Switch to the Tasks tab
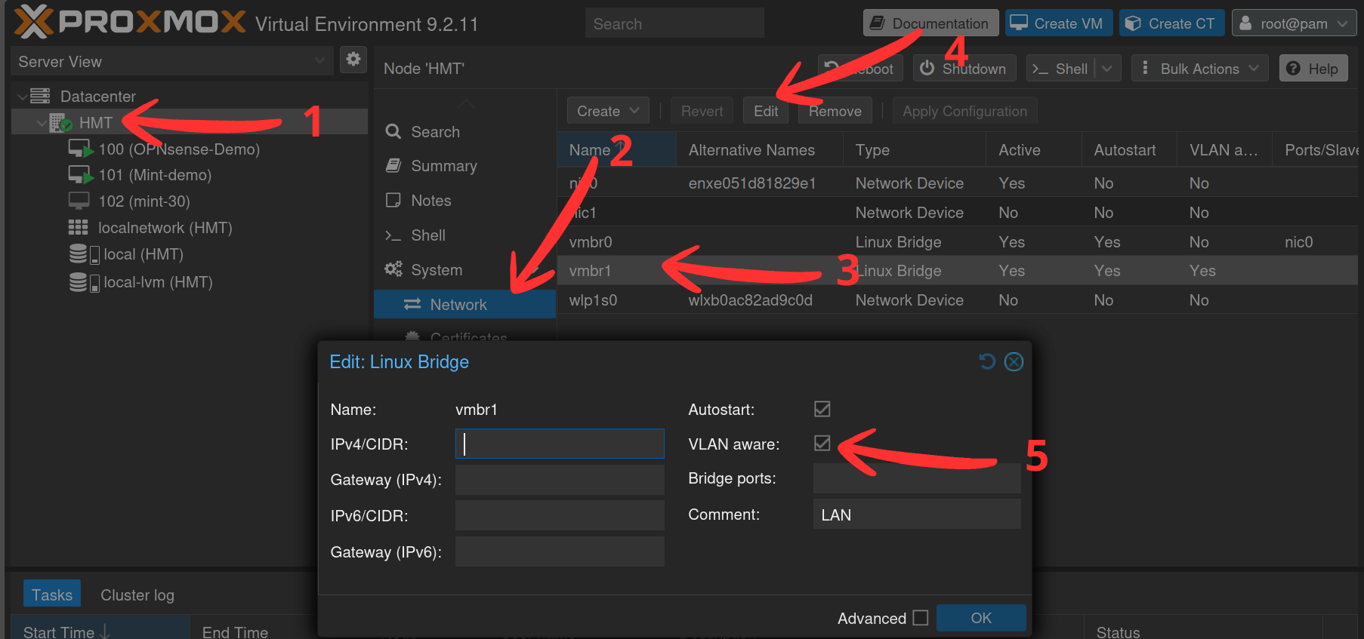Screen dimensions: 1364x639 click(51, 594)
